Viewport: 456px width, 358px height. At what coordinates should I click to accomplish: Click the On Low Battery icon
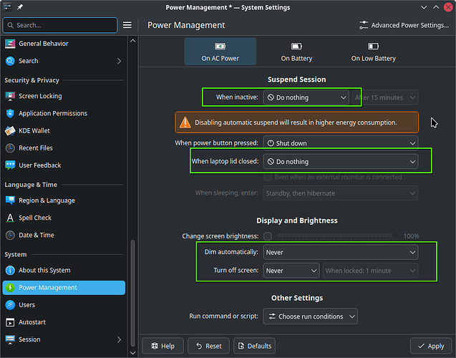click(x=374, y=47)
